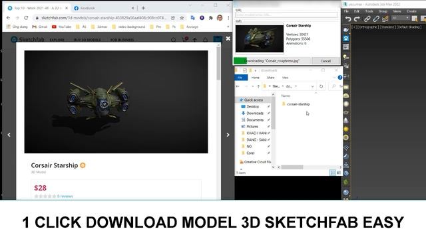
Task: Go up one folder in File Explorer
Action: pos(258,86)
